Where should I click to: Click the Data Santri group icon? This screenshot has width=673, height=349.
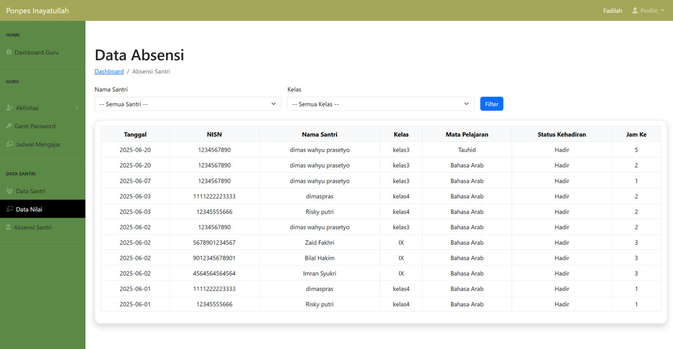pos(9,191)
